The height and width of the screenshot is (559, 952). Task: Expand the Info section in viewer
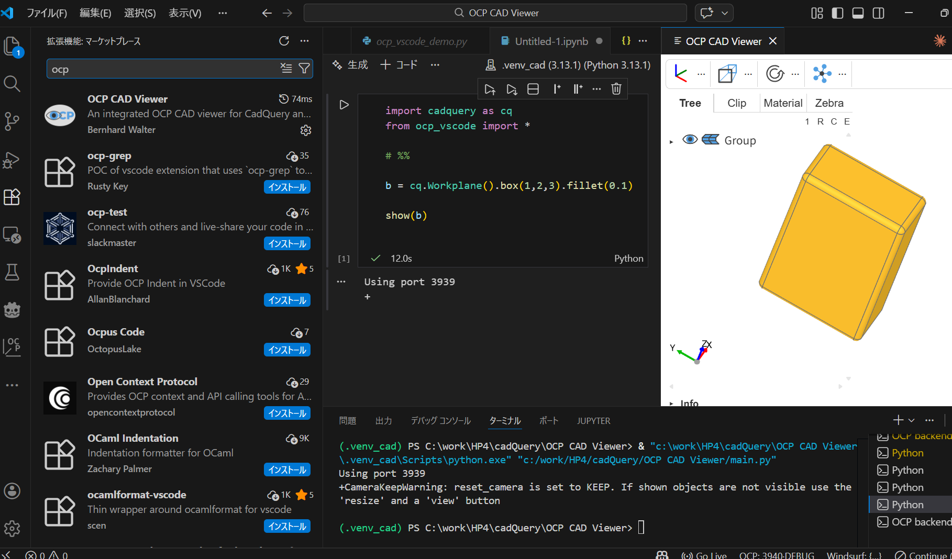click(x=671, y=403)
